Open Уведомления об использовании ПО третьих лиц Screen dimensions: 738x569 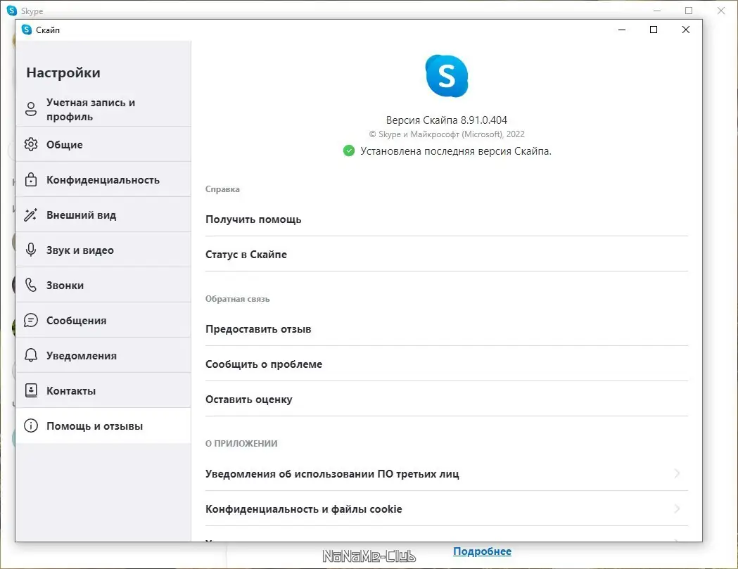(x=446, y=474)
